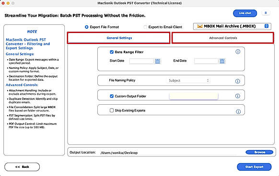Viewport: 279px width, 176px height.
Task: Open the MBOX Mail Archive format dropdown
Action: click(232, 26)
